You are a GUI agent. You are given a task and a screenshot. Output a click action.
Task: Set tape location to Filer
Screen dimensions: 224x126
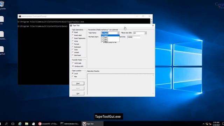[75, 77]
